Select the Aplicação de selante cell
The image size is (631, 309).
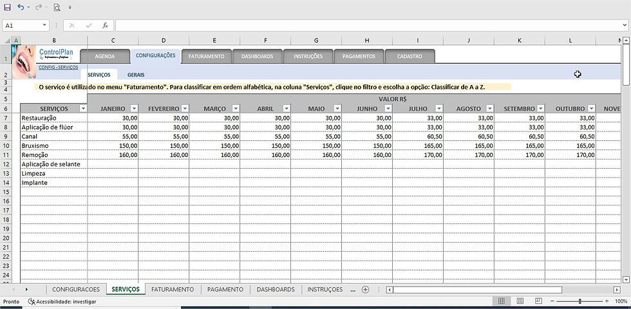(54, 164)
